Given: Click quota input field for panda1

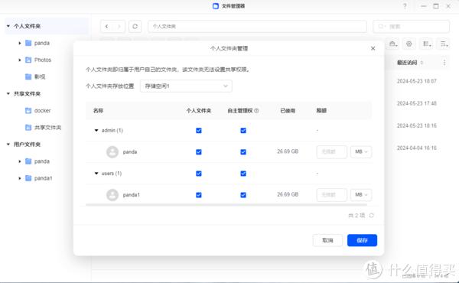Looking at the screenshot, I should (332, 194).
